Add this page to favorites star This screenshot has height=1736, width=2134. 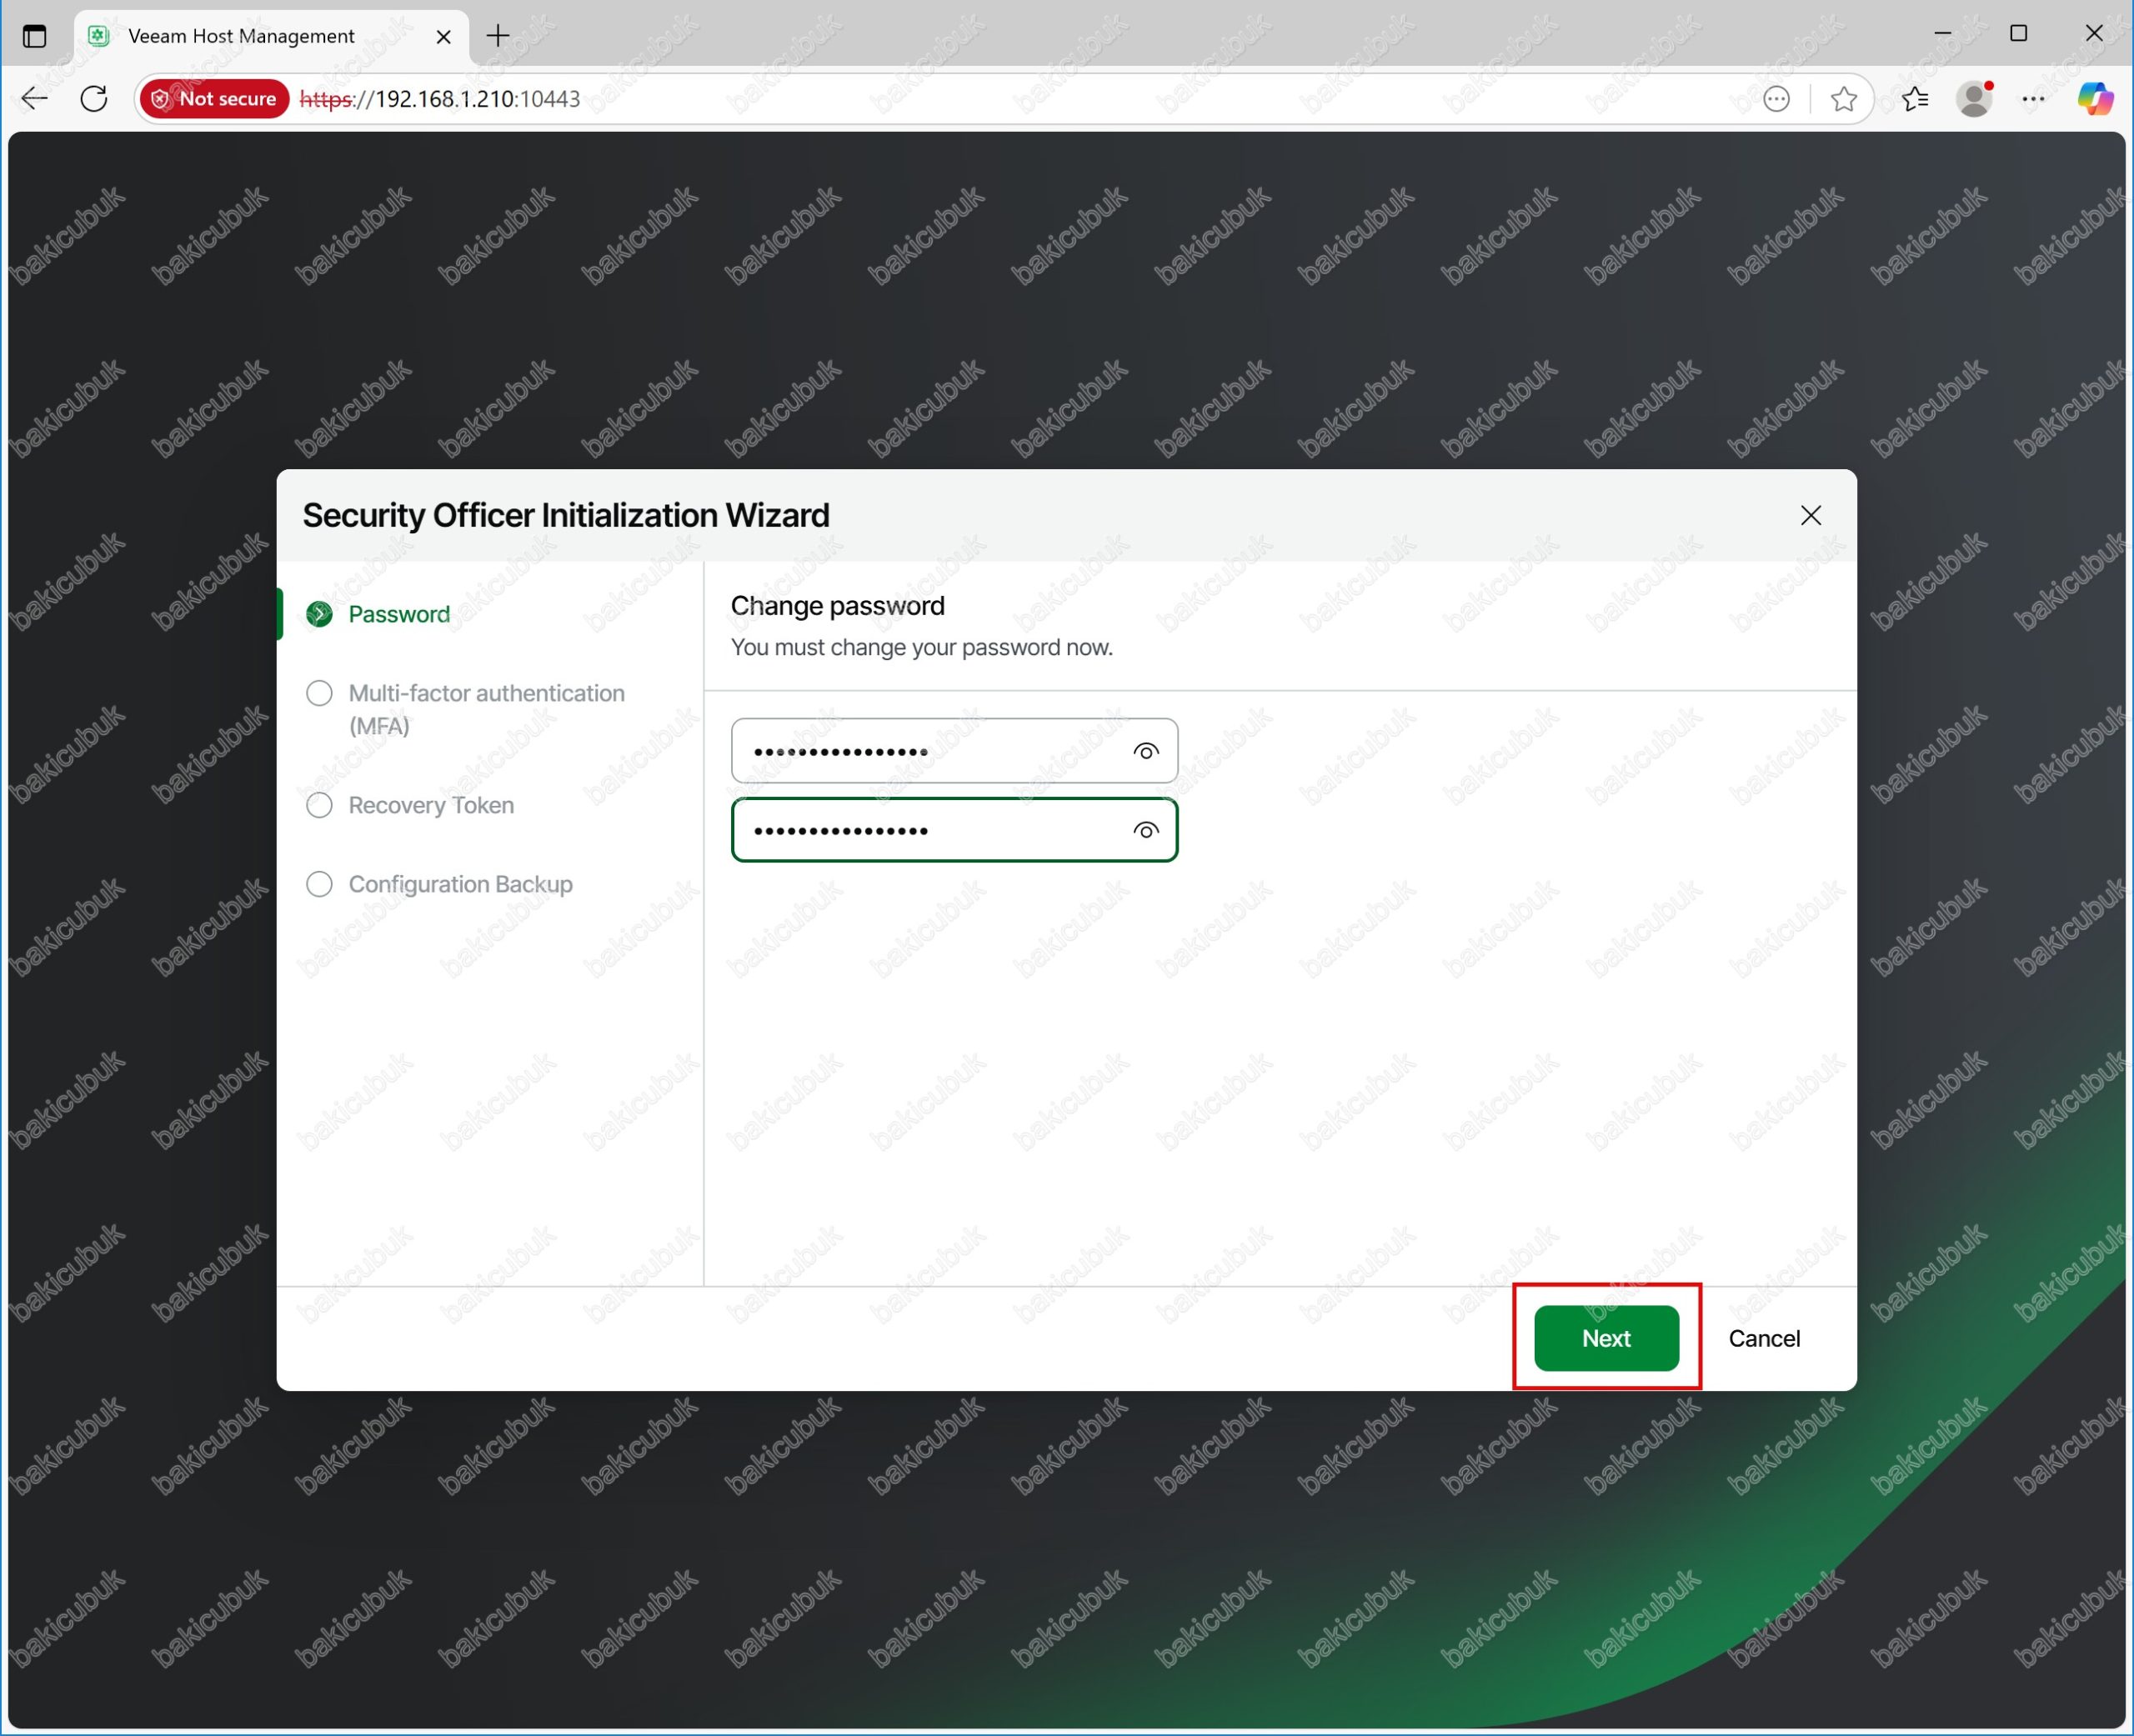point(1843,98)
